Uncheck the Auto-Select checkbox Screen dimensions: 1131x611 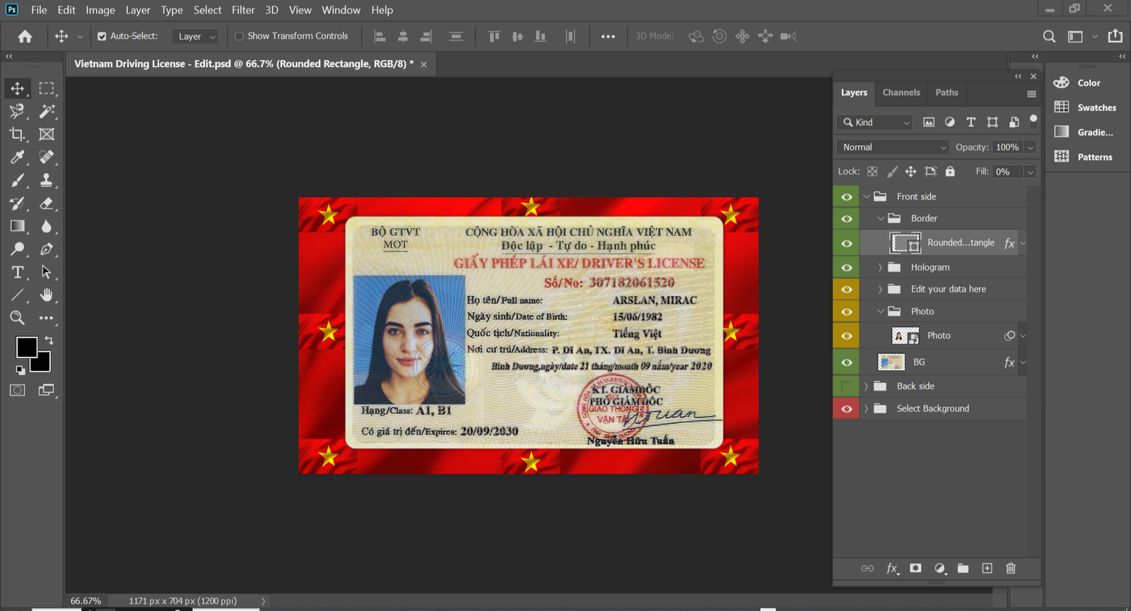102,36
